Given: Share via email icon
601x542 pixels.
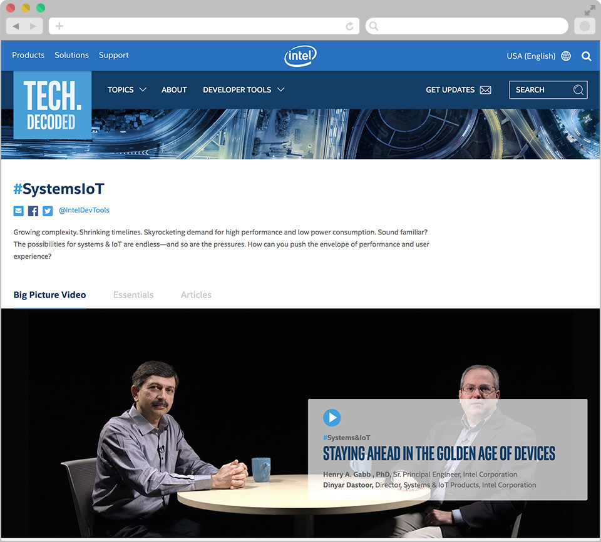Looking at the screenshot, I should 18,211.
